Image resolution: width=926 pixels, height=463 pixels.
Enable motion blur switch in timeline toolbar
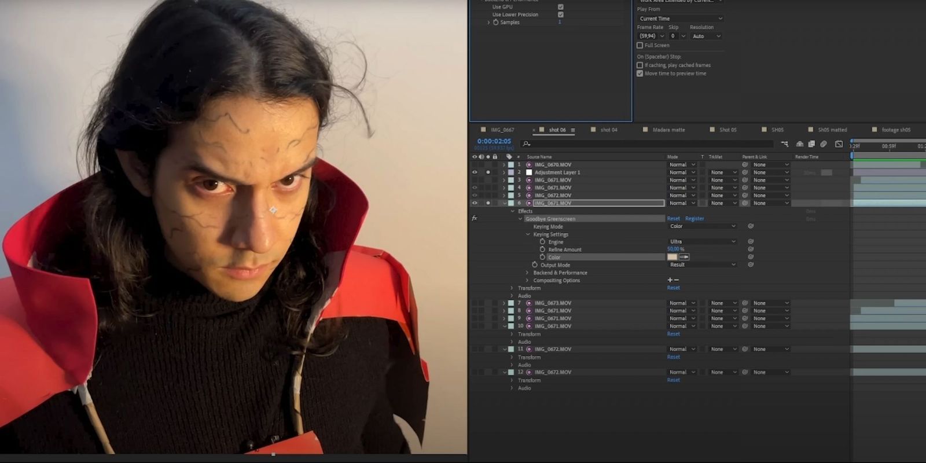point(824,144)
